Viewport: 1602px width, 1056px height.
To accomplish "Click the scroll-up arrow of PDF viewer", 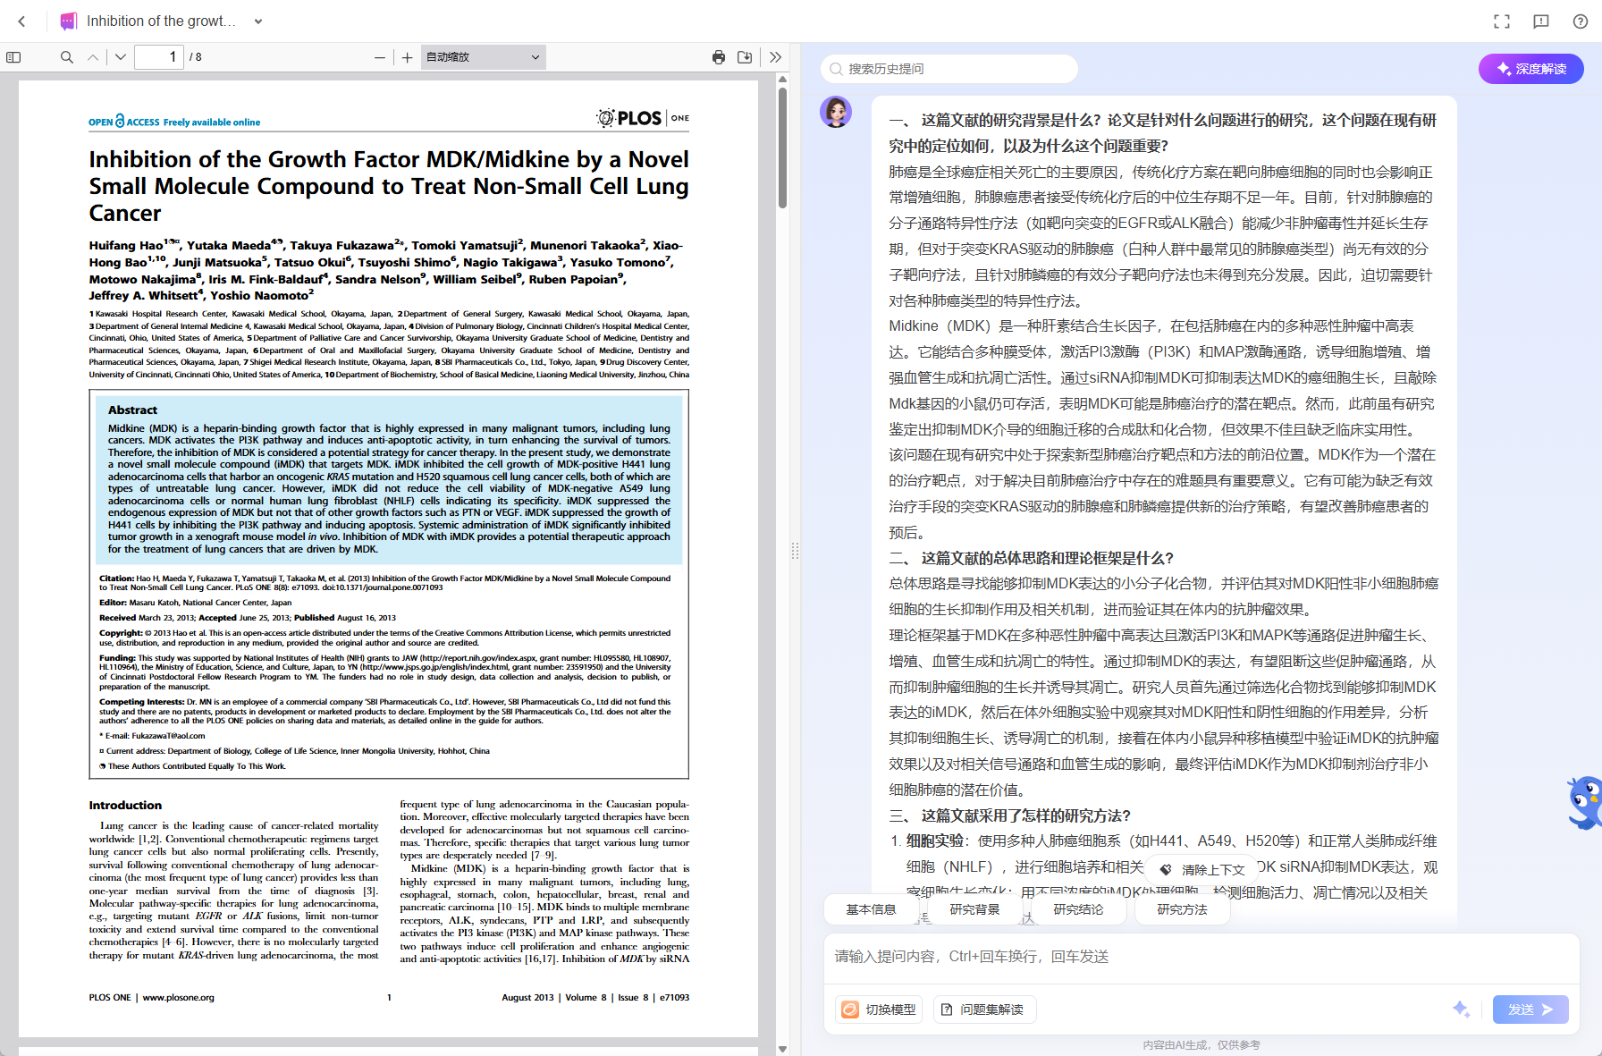I will pyautogui.click(x=782, y=79).
